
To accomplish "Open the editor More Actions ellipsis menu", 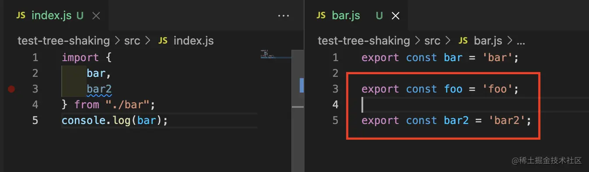I will click(284, 16).
